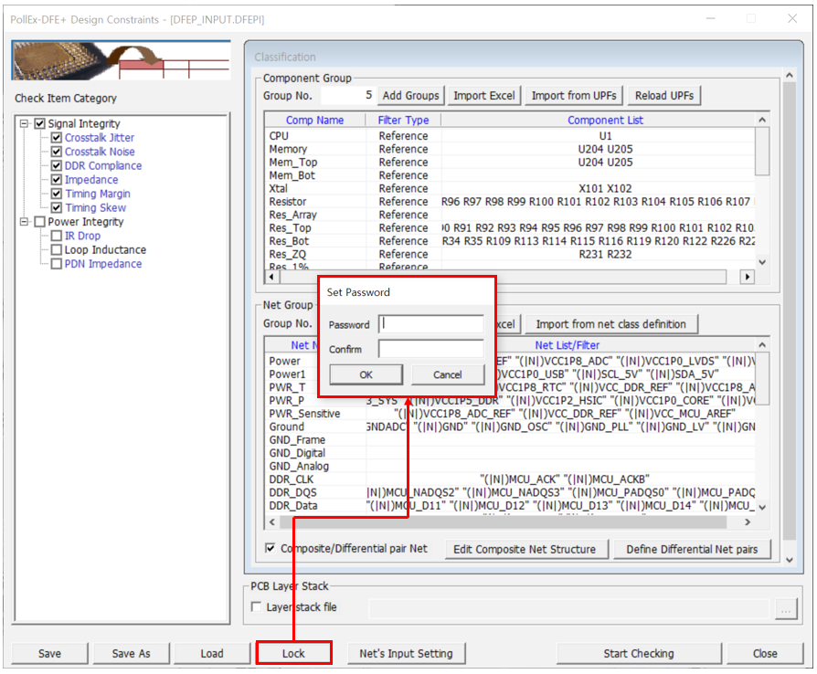This screenshot has height=674, width=817.
Task: Toggle the Crosstalk Jitter checkbox
Action: pyautogui.click(x=57, y=138)
